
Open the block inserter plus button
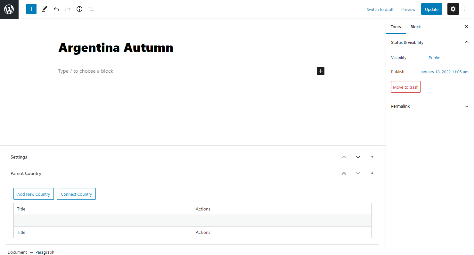point(31,9)
